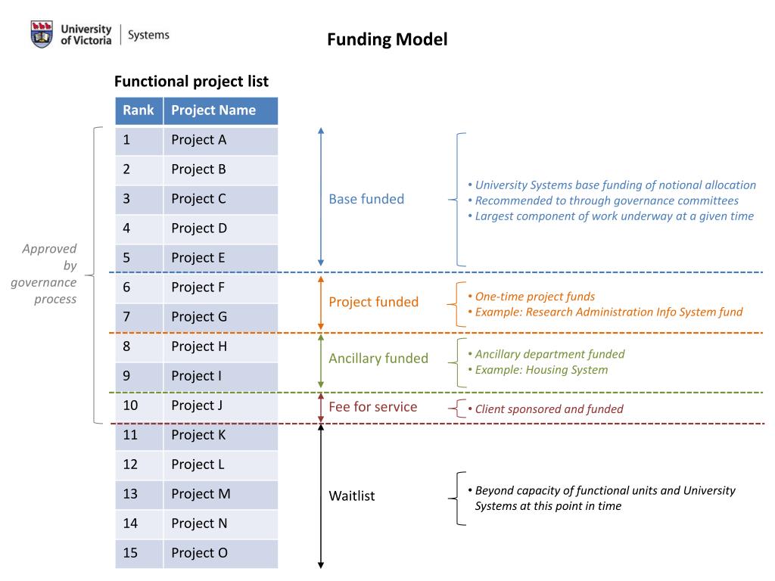
Task: Click the Funding Model title
Action: [x=387, y=39]
